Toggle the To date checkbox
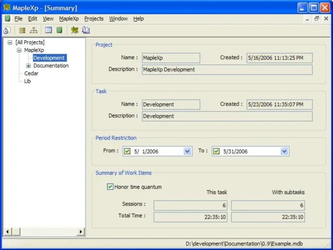 click(x=216, y=151)
